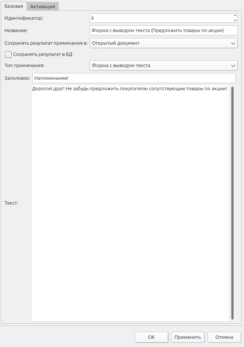This screenshot has height=347, width=244.
Task: Increase Идентификатор with the up arrow
Action: tap(235, 16)
